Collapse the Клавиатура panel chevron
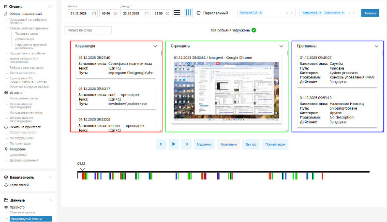This screenshot has width=387, height=222. click(155, 46)
